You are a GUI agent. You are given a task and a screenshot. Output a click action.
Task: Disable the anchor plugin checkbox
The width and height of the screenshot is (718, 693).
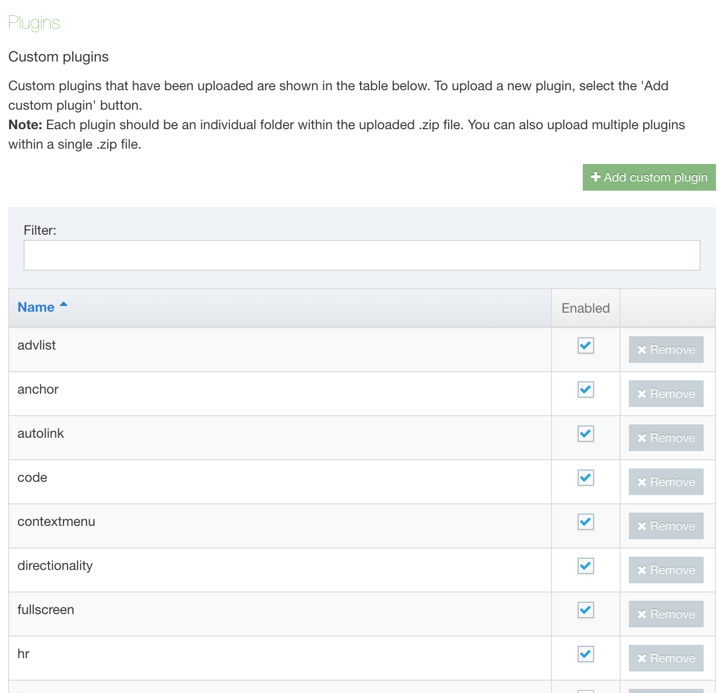pos(586,390)
